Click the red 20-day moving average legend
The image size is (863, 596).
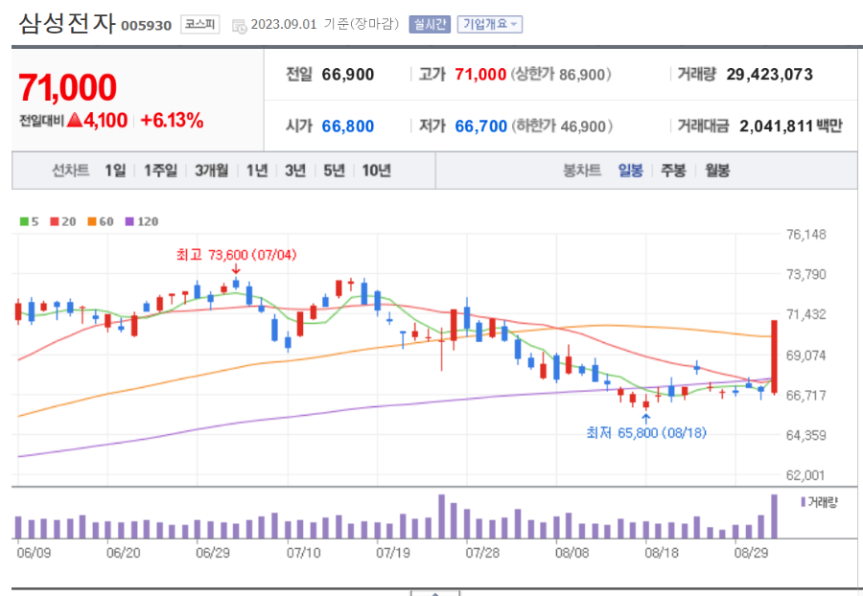click(x=62, y=221)
